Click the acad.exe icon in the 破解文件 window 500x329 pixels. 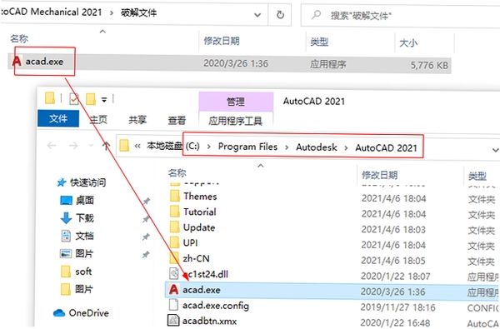click(17, 61)
